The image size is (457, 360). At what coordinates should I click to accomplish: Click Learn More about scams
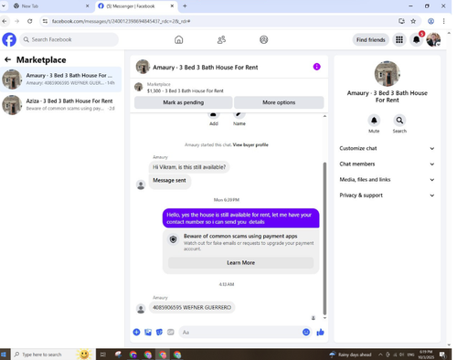tap(240, 262)
